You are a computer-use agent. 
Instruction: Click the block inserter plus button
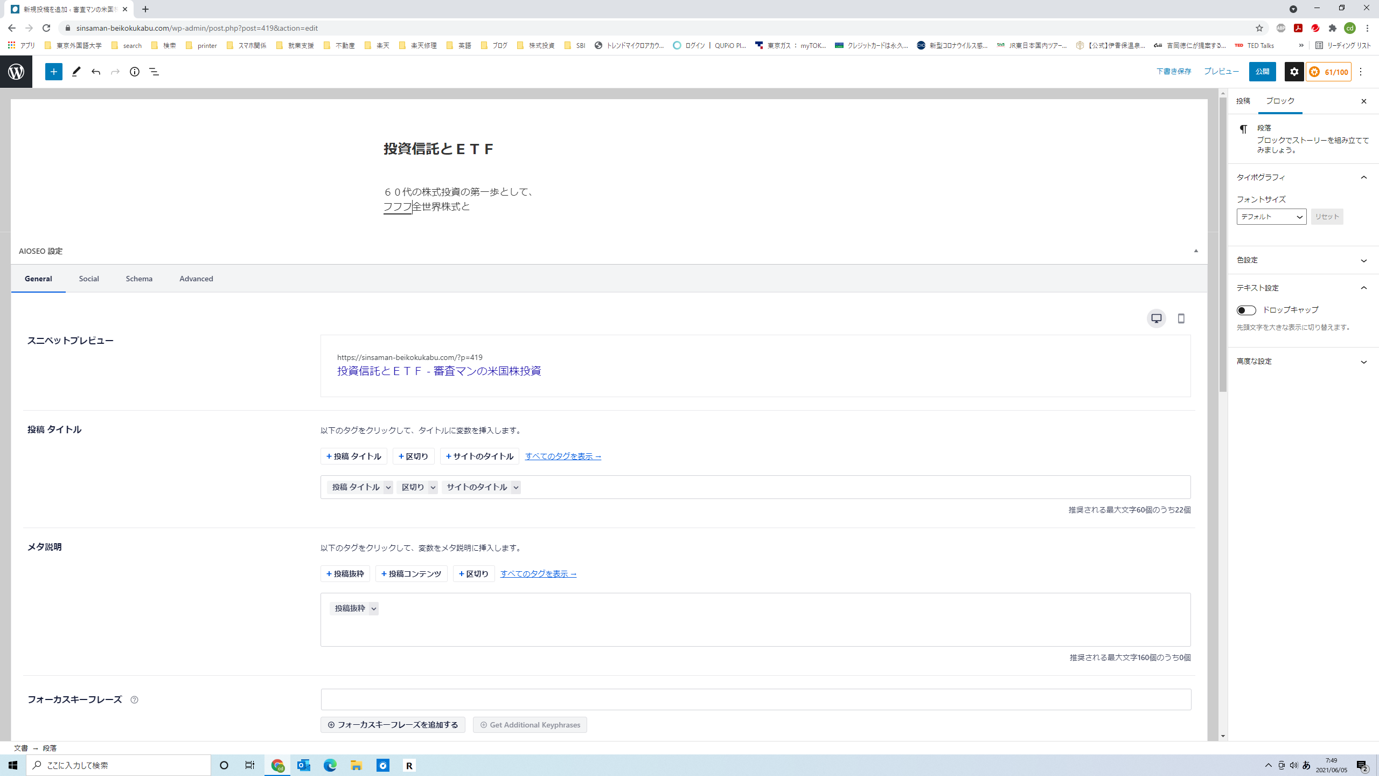[53, 72]
